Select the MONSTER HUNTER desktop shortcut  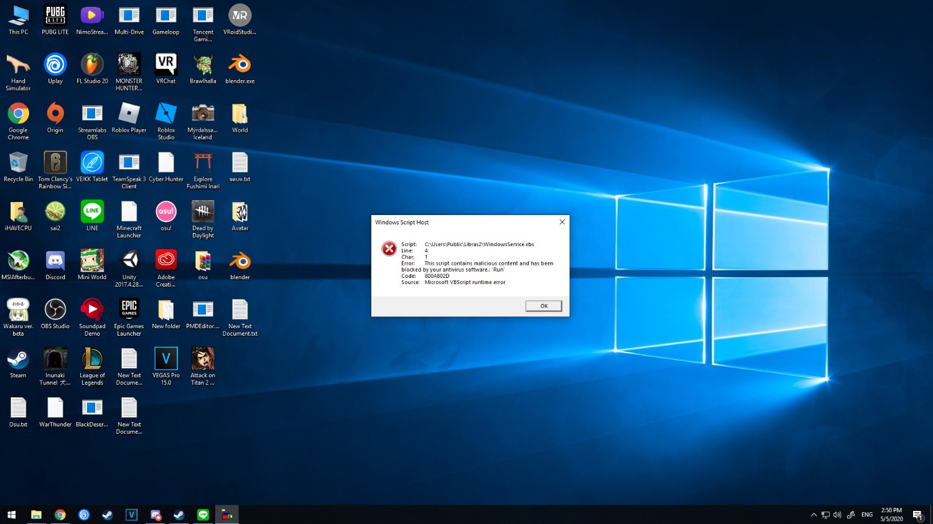point(129,73)
